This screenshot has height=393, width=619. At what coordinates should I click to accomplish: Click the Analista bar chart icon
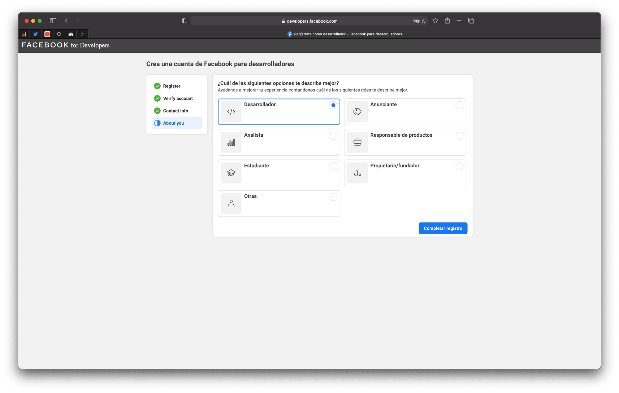pos(231,142)
